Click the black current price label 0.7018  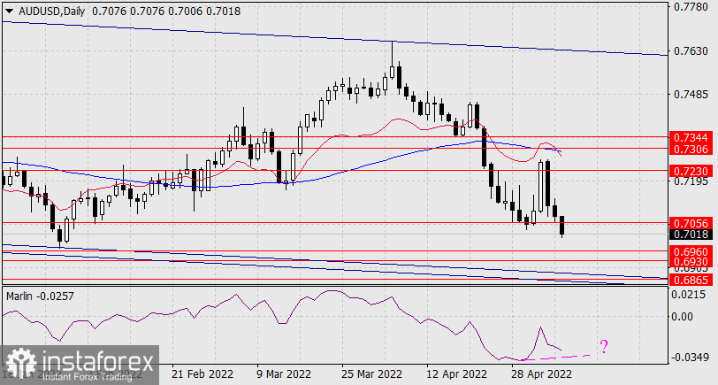[691, 235]
